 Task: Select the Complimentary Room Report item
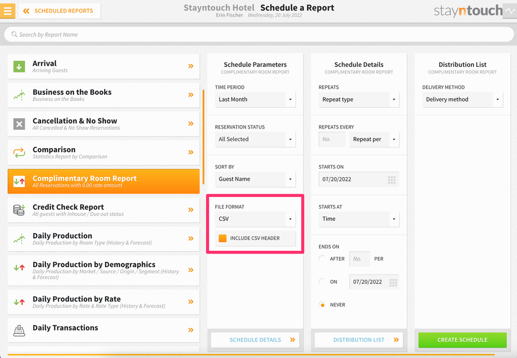[x=103, y=181]
